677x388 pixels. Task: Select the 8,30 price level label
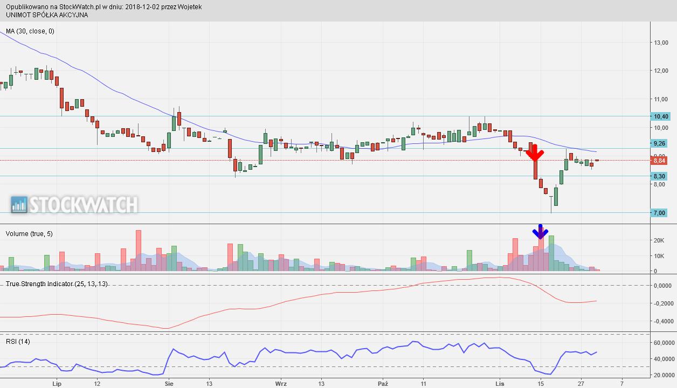click(659, 176)
